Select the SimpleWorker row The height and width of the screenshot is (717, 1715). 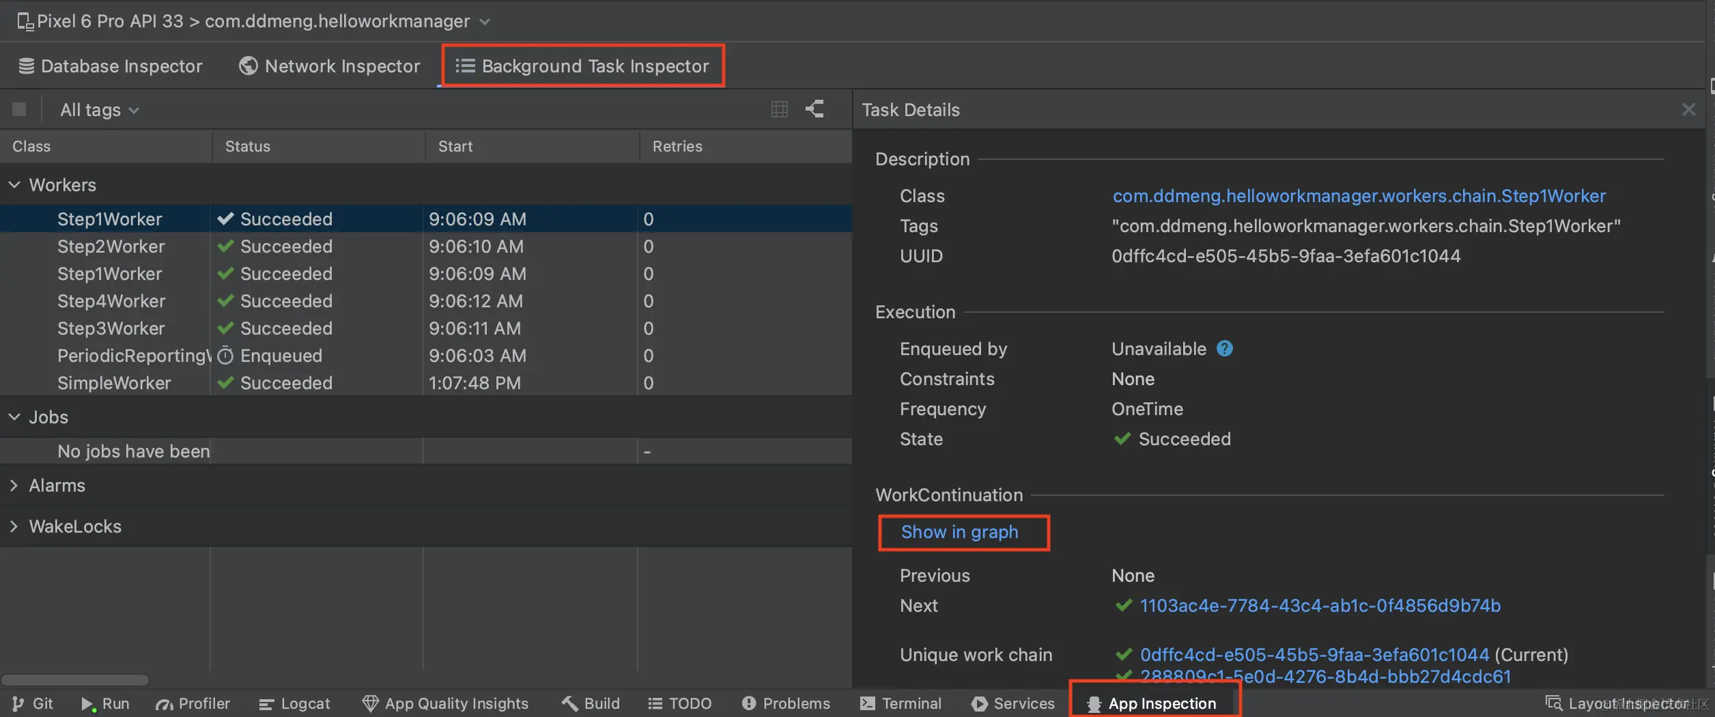click(x=426, y=382)
